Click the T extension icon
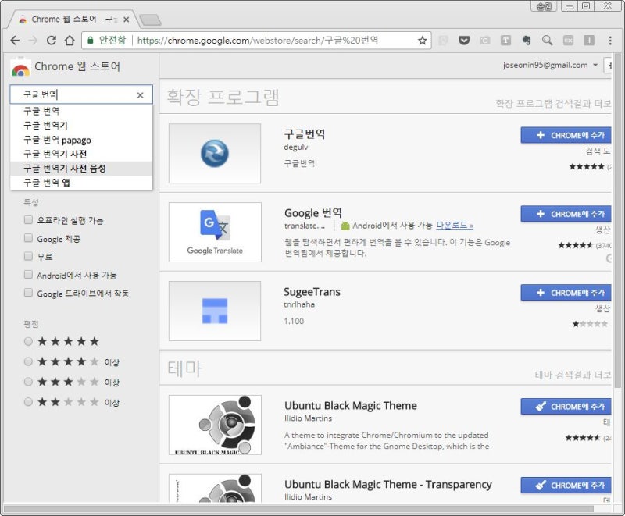 tap(505, 41)
